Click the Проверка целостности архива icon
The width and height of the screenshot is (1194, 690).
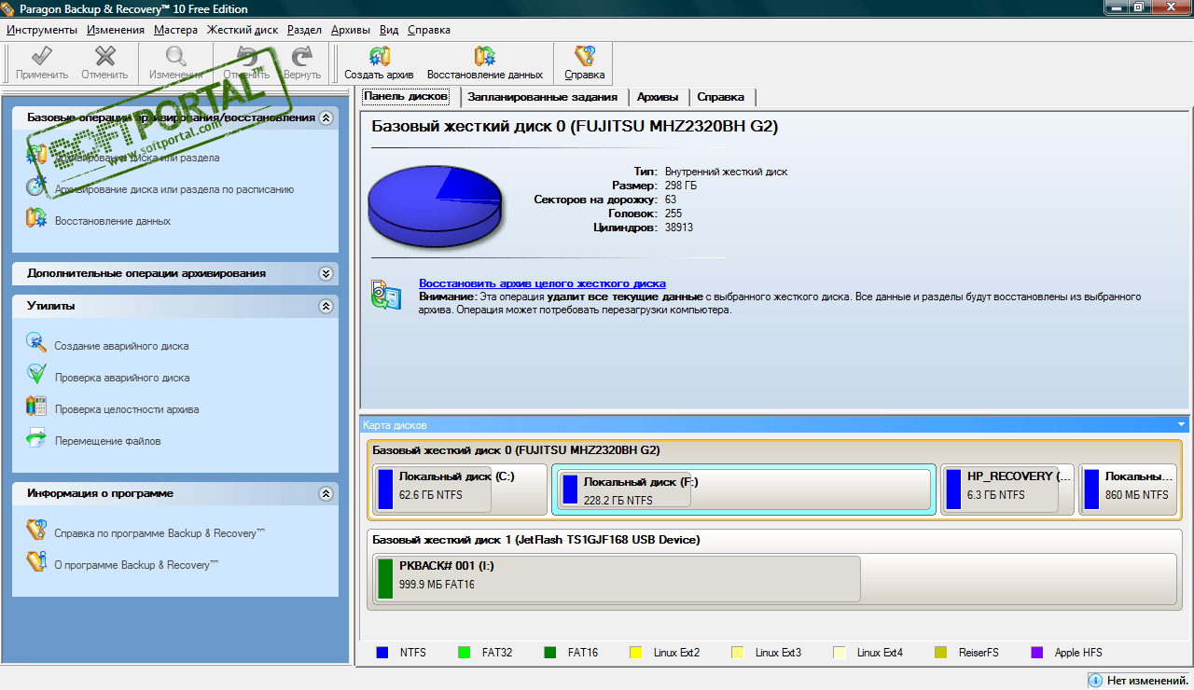coord(36,407)
